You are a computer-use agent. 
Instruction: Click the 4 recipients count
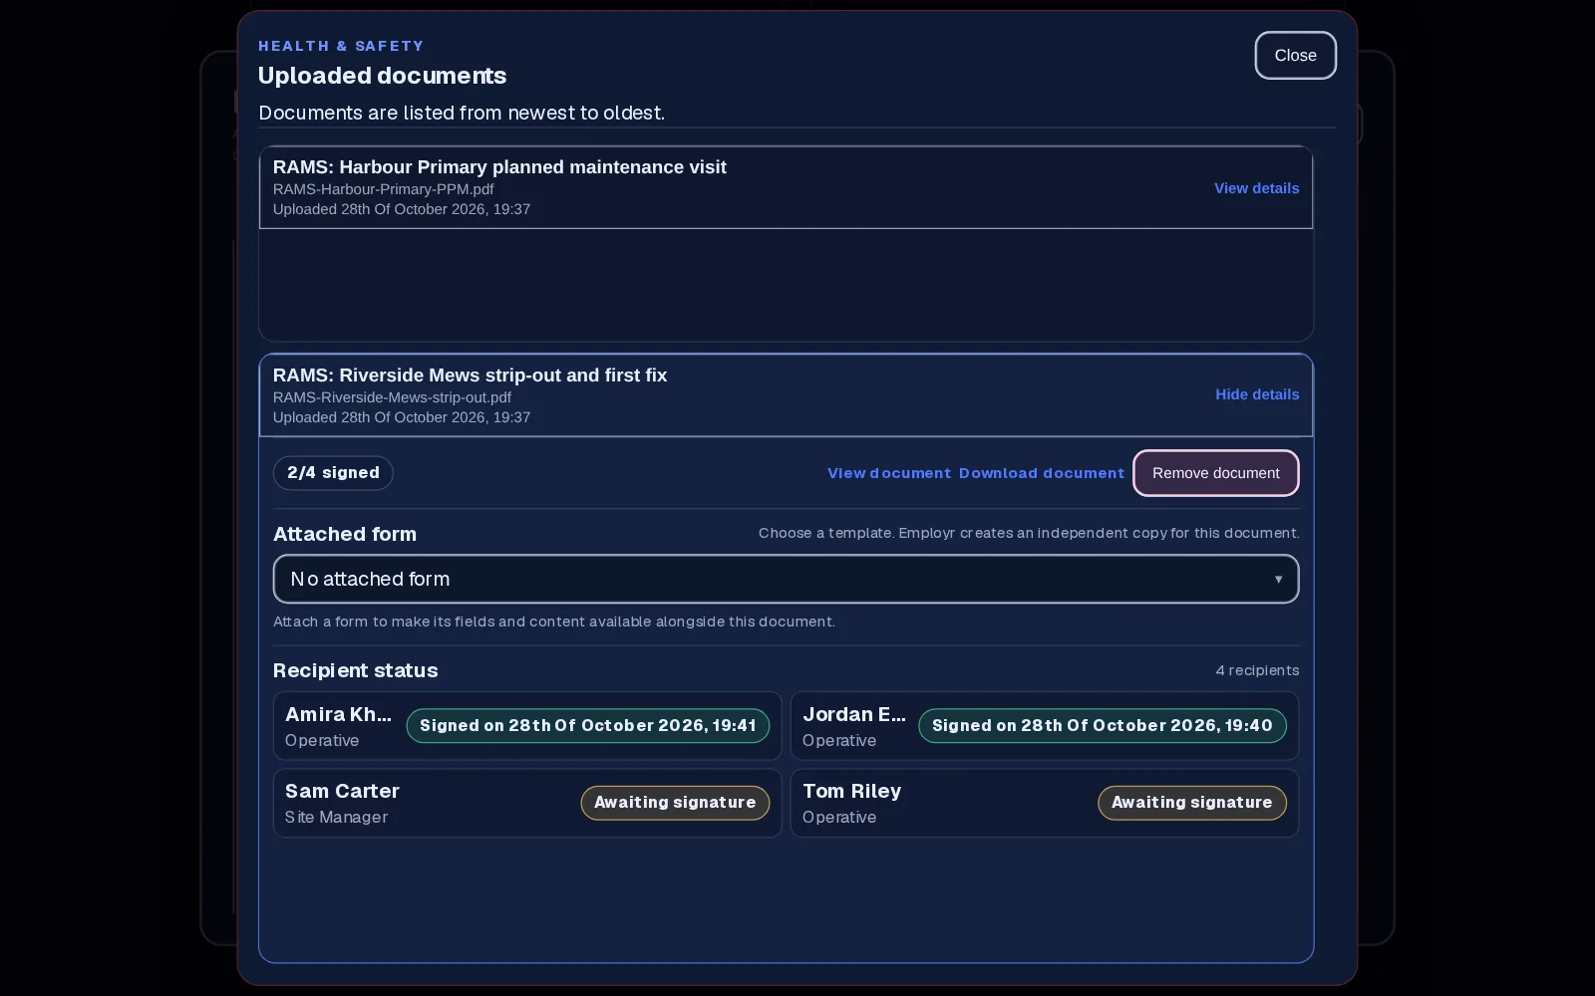(x=1257, y=670)
